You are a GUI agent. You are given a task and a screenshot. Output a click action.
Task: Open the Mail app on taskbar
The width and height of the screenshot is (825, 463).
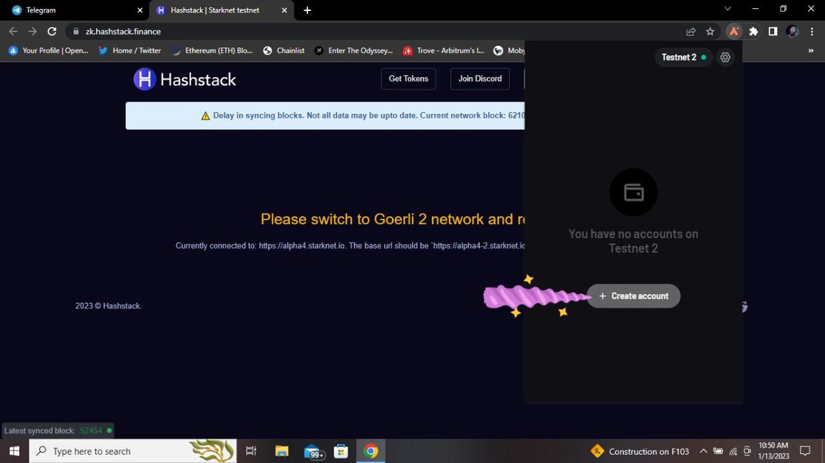313,451
